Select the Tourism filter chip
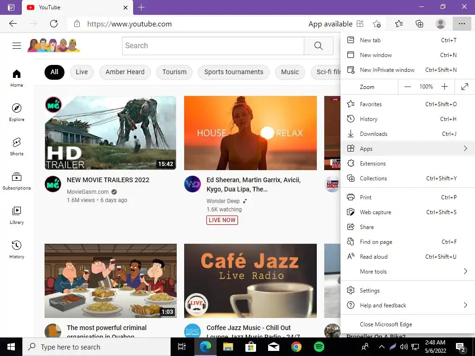475x356 pixels. (x=174, y=72)
